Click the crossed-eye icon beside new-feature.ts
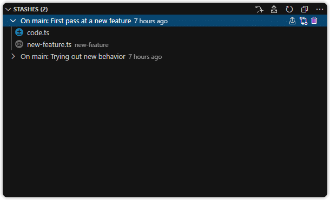Screen dimensions: 330x200 tap(19, 44)
